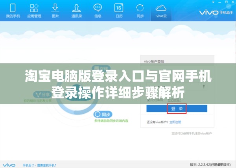Open the 通讯录 contacts section
The width and height of the screenshot is (236, 168).
76,11
